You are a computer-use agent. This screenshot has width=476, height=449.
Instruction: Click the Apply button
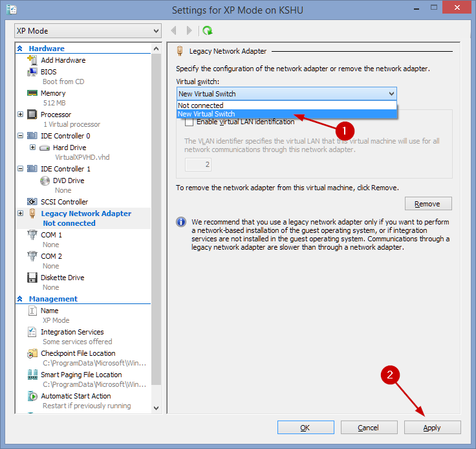(432, 428)
